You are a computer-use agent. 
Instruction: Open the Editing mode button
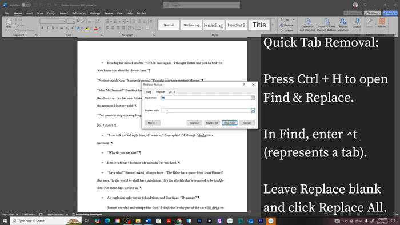373,13
